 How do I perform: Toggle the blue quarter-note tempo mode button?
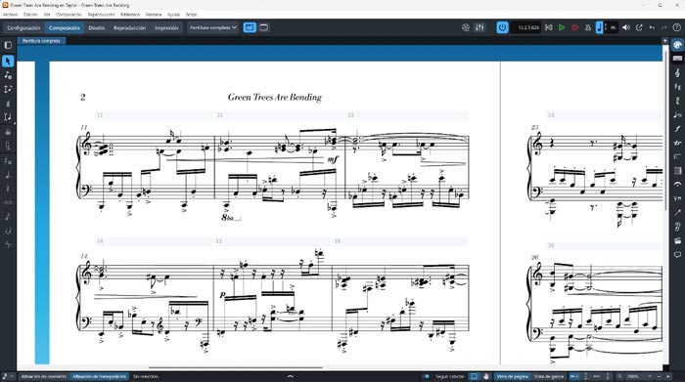(x=599, y=27)
